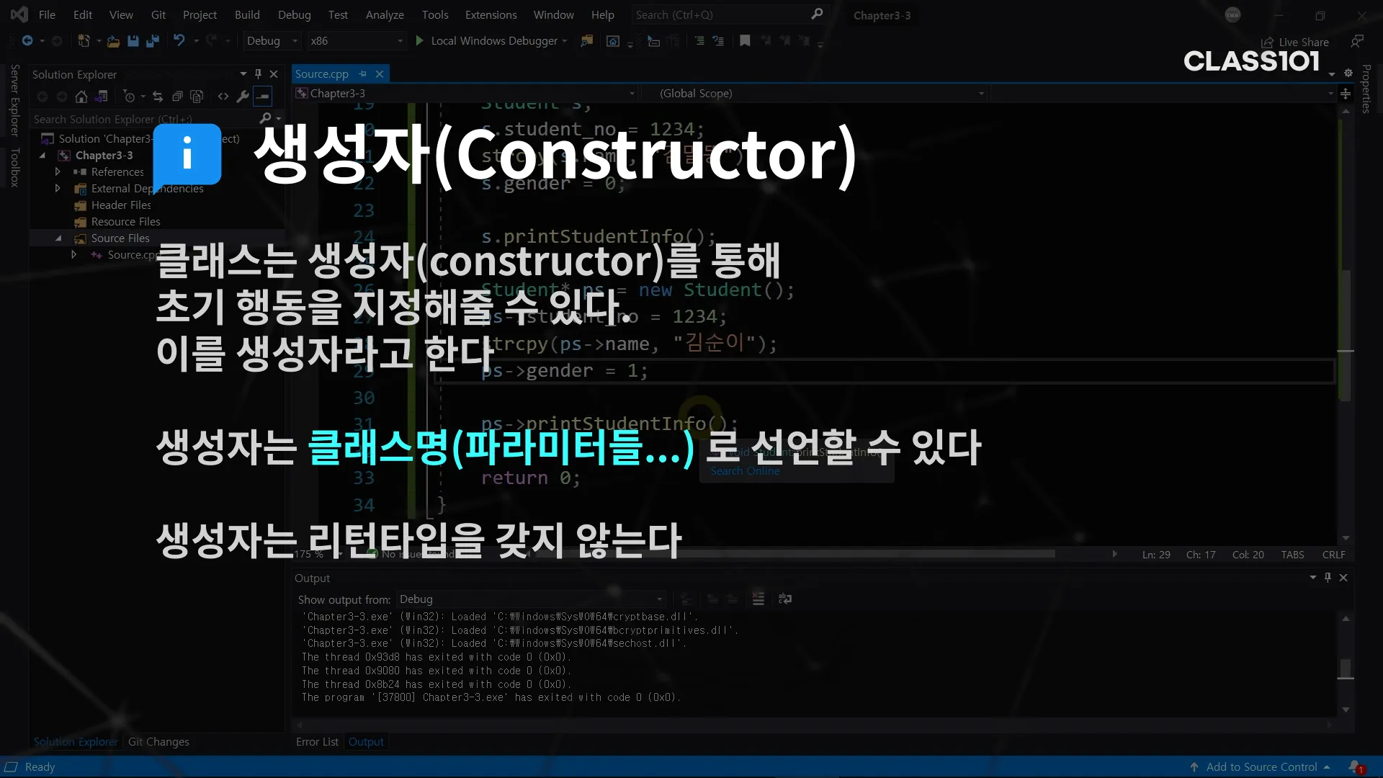Click Add to Source Control

pyautogui.click(x=1261, y=767)
